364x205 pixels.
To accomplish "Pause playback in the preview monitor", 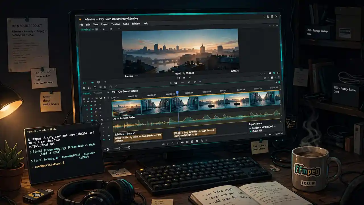I will point(184,78).
